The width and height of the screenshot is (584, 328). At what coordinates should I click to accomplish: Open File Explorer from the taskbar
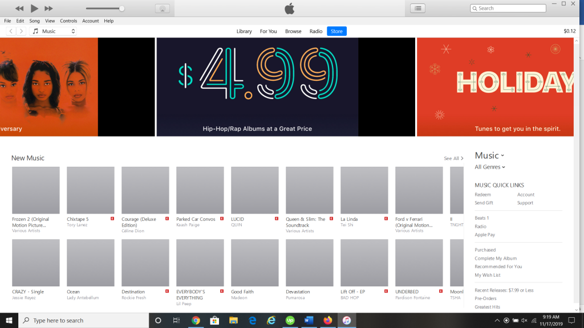pos(233,321)
